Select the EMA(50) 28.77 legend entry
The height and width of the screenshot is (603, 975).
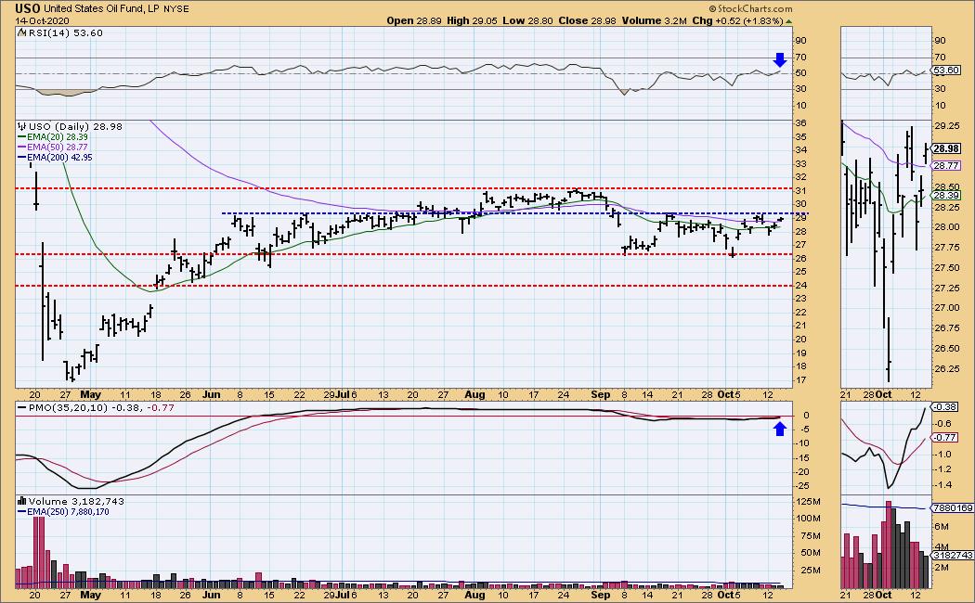53,148
